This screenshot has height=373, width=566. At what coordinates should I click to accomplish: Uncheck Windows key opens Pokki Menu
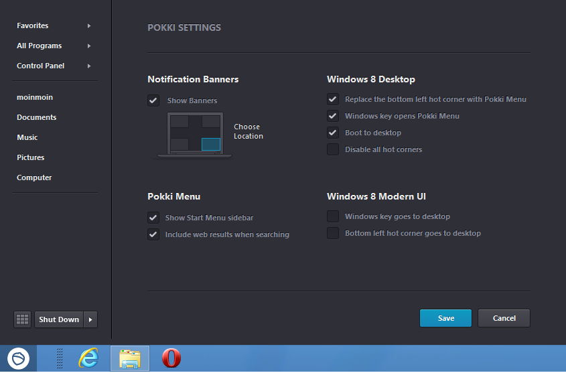(333, 116)
